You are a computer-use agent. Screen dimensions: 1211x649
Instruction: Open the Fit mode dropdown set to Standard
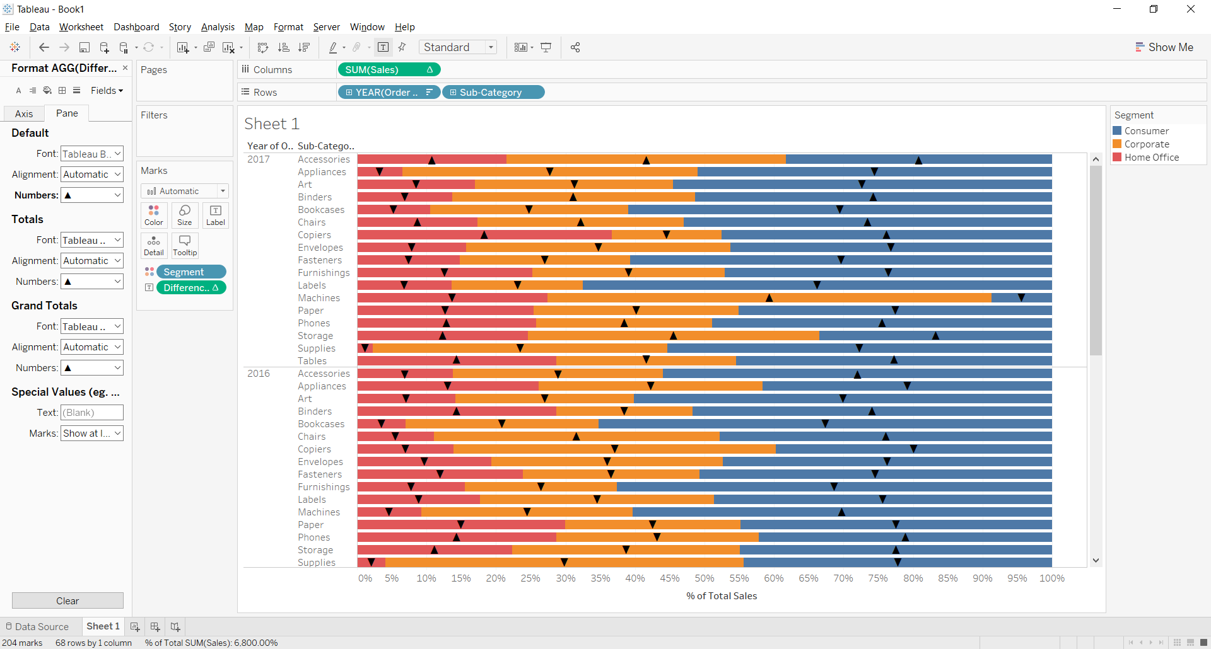click(491, 47)
